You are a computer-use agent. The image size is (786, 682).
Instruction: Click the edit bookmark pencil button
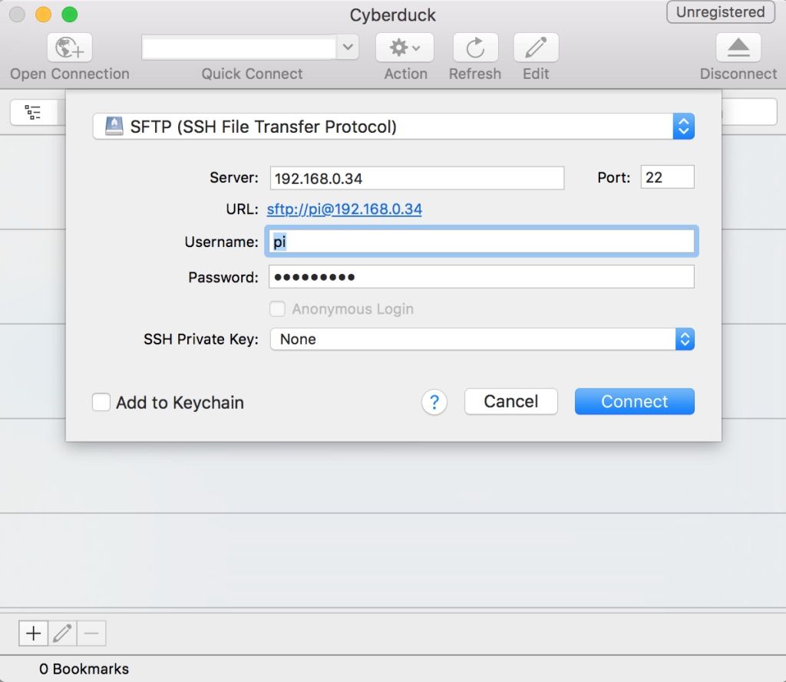(63, 634)
